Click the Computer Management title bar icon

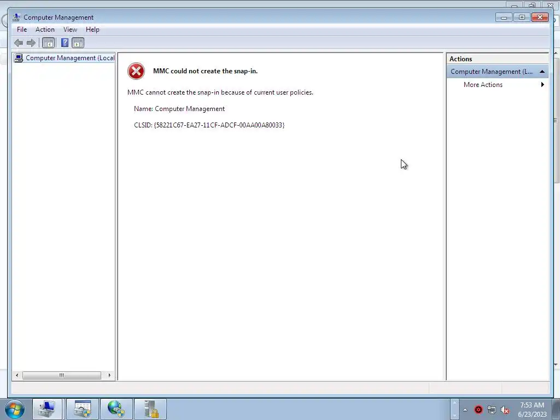pyautogui.click(x=16, y=17)
